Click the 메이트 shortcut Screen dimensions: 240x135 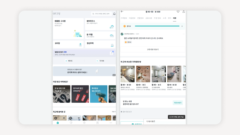point(69,61)
